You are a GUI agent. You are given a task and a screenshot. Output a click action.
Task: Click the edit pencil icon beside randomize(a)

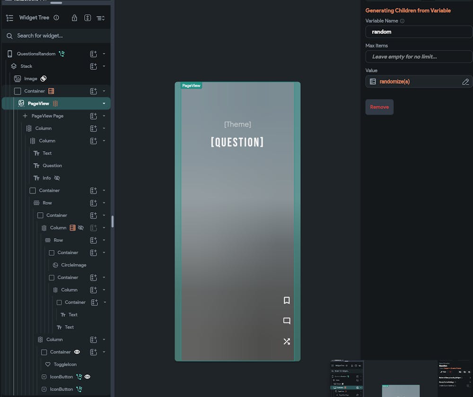[x=465, y=82]
